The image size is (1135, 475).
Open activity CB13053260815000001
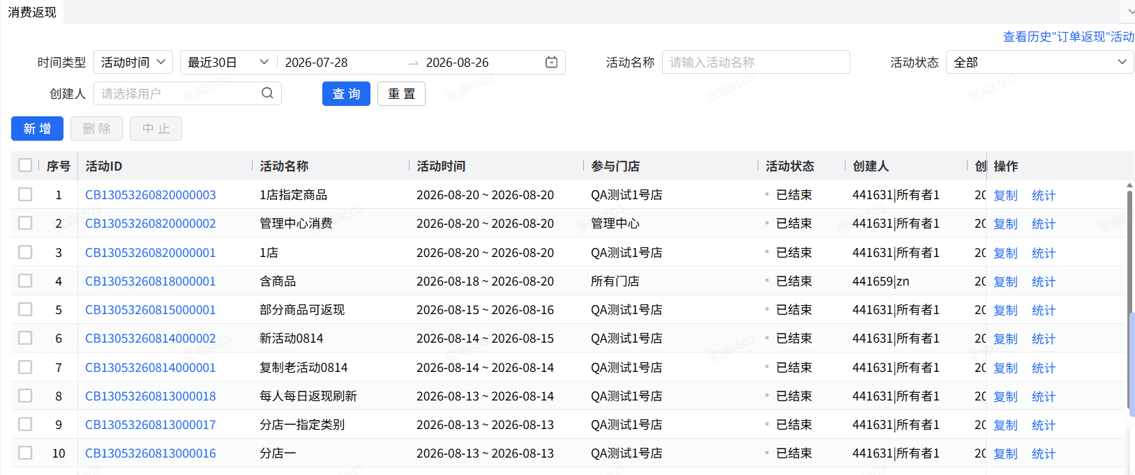tap(151, 310)
